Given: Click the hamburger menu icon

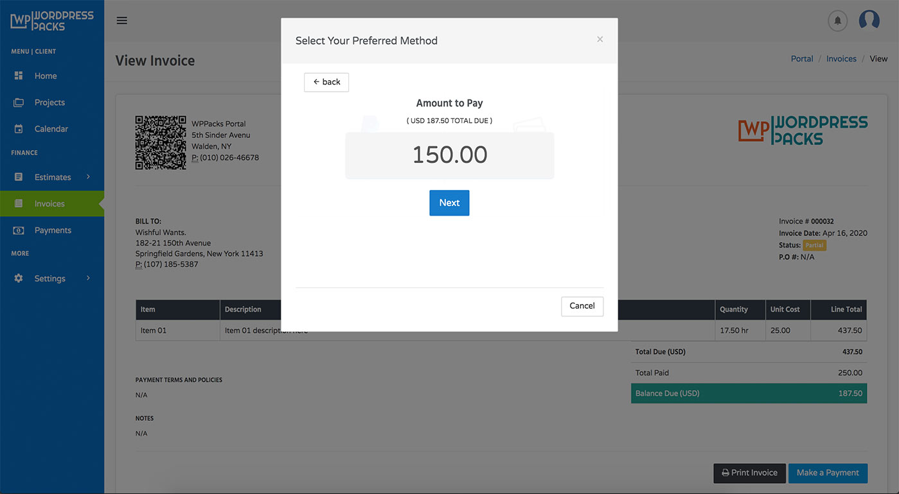Looking at the screenshot, I should coord(121,20).
